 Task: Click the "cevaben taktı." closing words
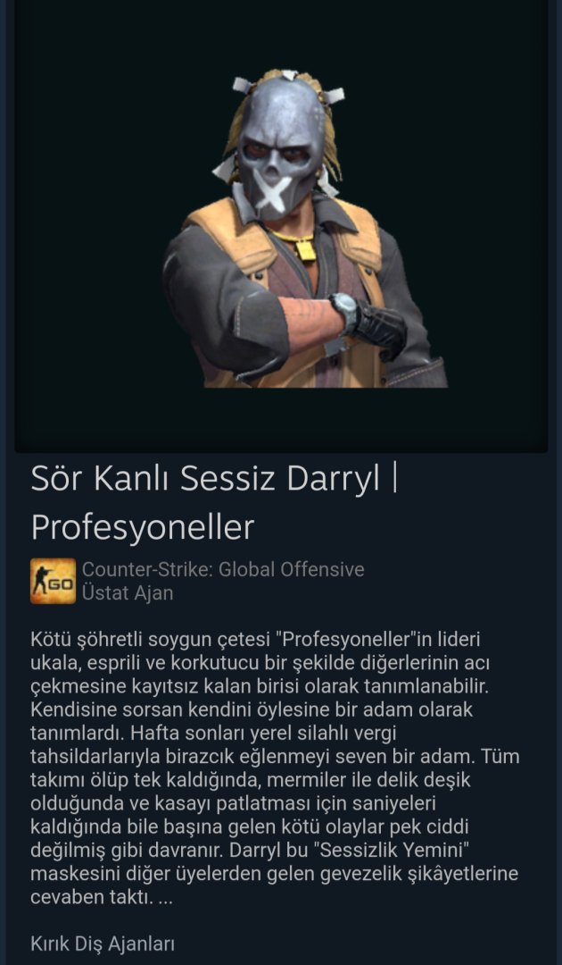coord(92,899)
